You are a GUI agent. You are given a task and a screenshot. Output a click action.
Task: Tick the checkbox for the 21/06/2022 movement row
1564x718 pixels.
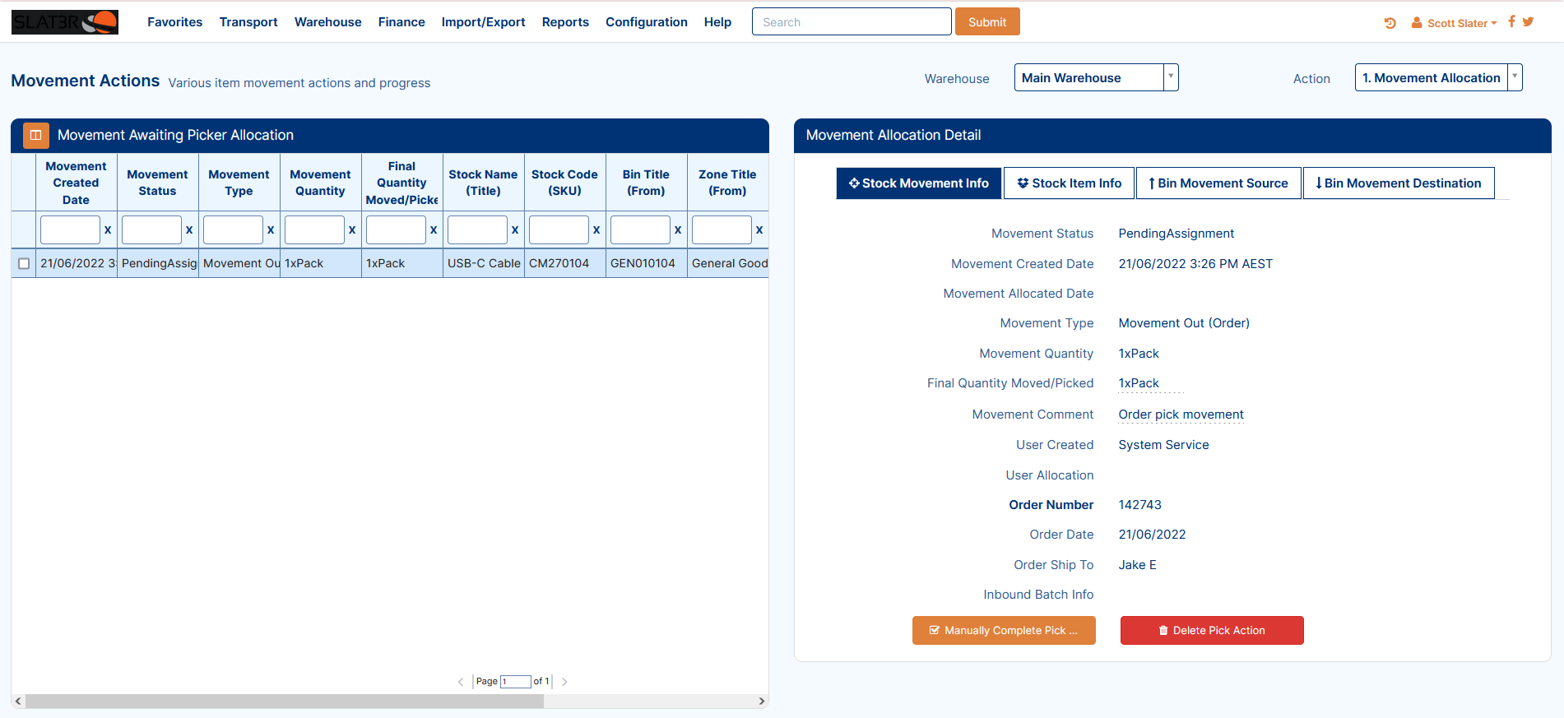click(24, 264)
